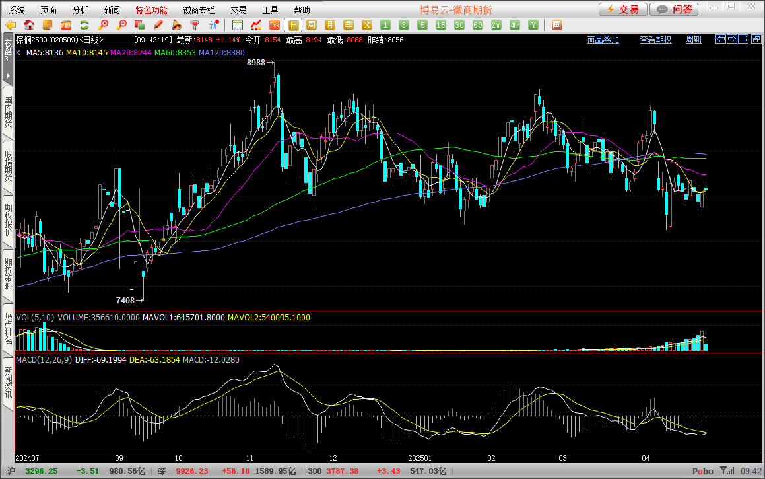The height and width of the screenshot is (479, 765).
Task: Open the Tick chart icon
Action: tap(275, 25)
